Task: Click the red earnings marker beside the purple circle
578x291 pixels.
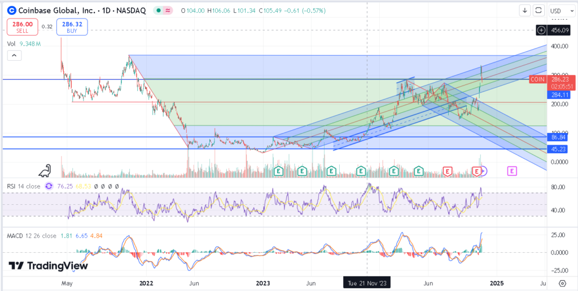Action: [478, 171]
